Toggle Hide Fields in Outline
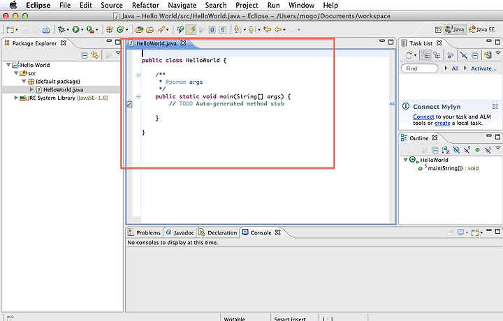This screenshot has width=503, height=321. [456, 150]
